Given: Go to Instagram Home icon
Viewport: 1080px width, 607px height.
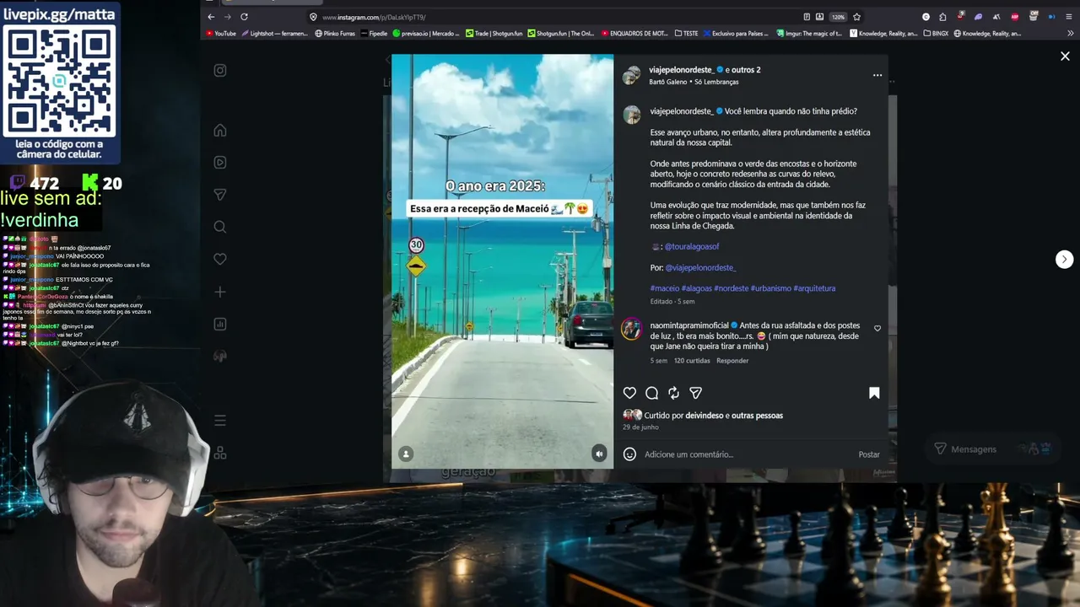Looking at the screenshot, I should (x=220, y=130).
